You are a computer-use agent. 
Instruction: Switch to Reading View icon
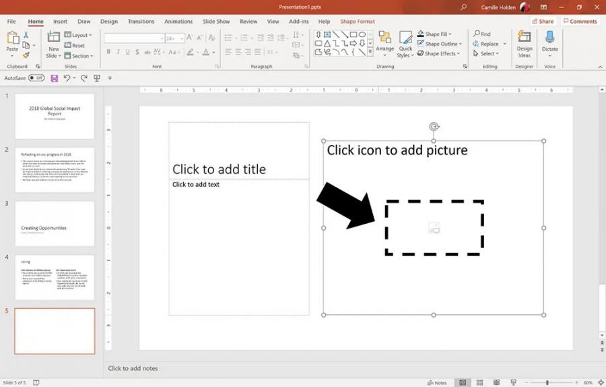pyautogui.click(x=496, y=382)
